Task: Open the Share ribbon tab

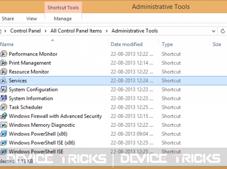Action: point(8,19)
